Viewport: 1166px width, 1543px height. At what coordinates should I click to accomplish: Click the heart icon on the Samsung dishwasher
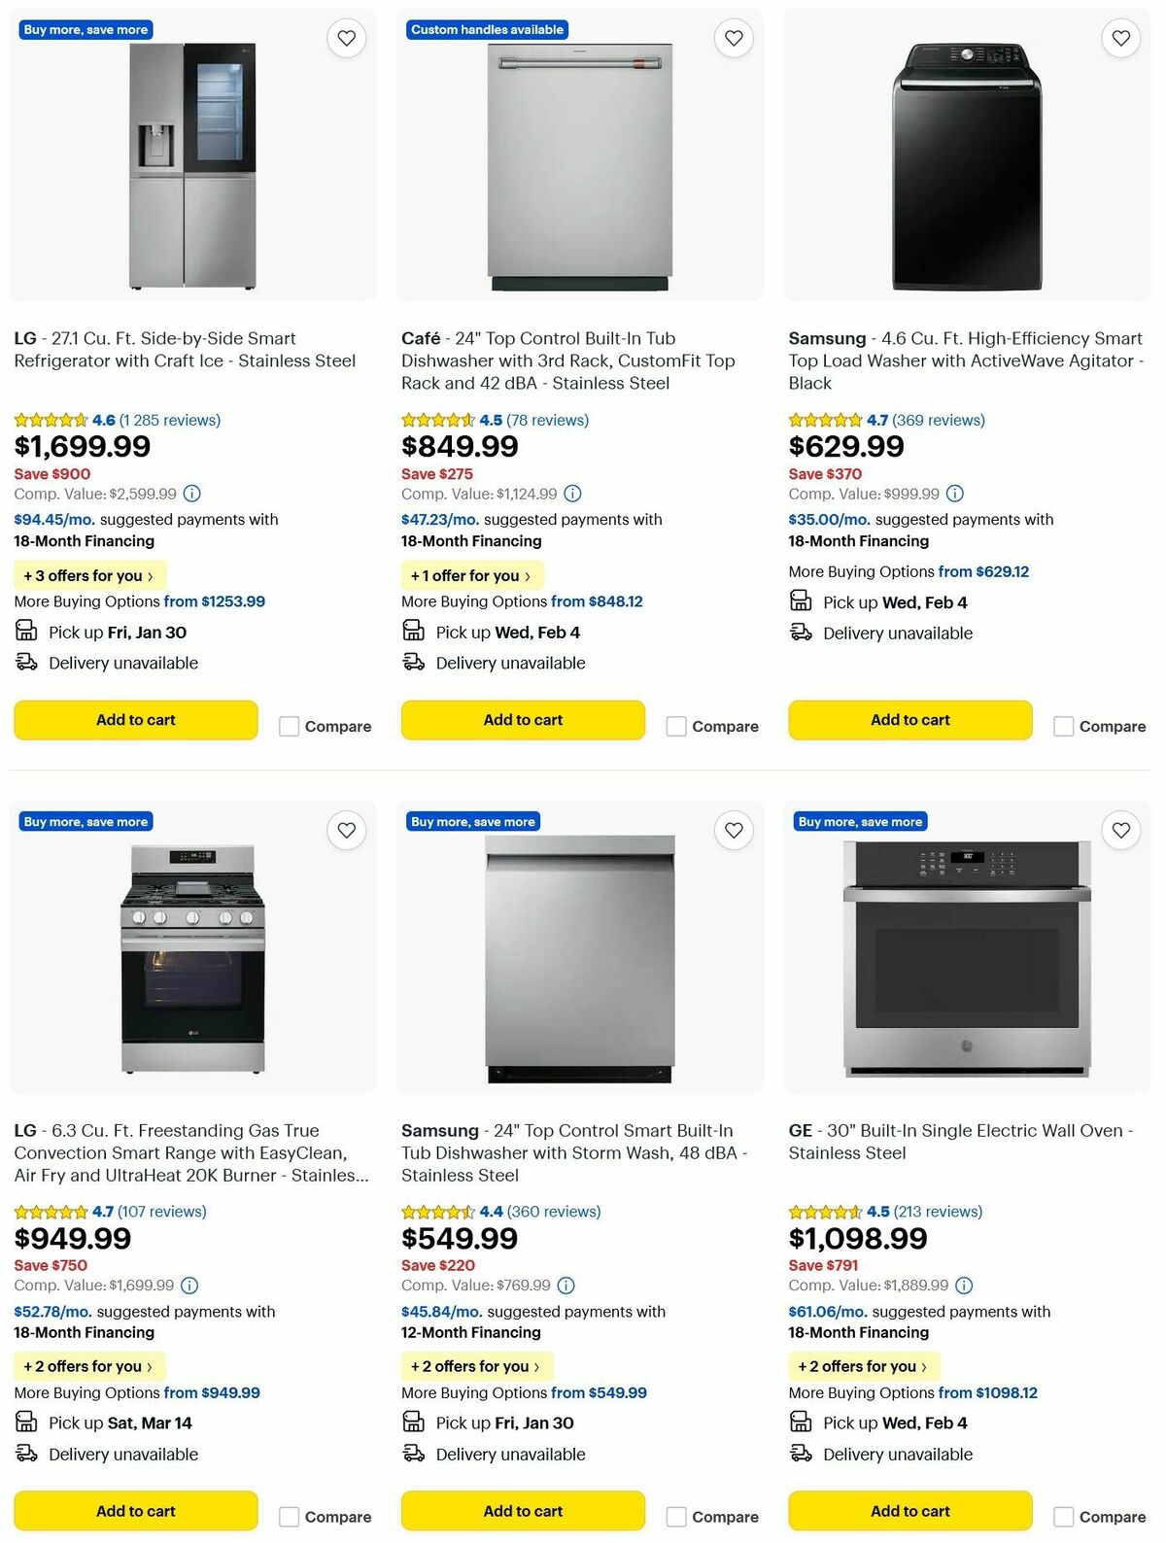(734, 830)
